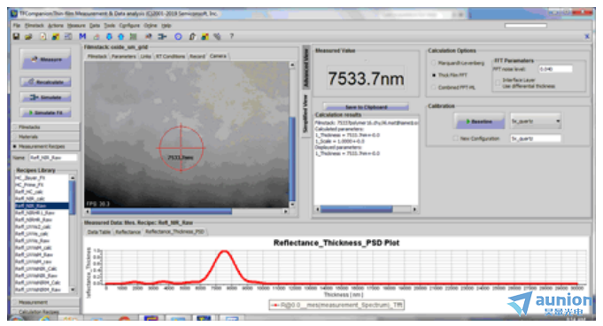The image size is (603, 326).
Task: Click the floppy disk Save icon
Action: click(16, 36)
